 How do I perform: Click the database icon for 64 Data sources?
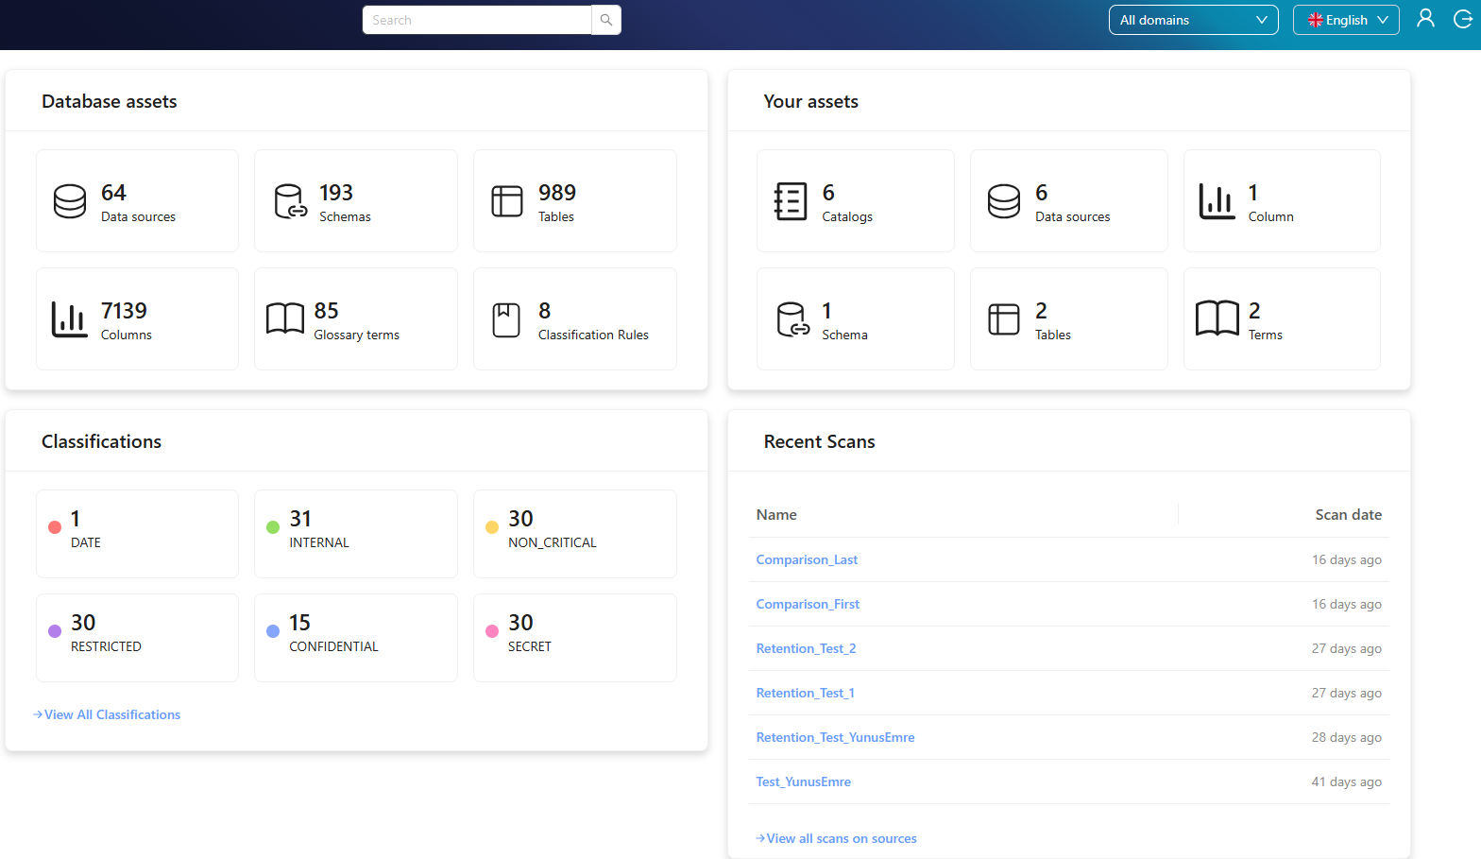pyautogui.click(x=70, y=201)
